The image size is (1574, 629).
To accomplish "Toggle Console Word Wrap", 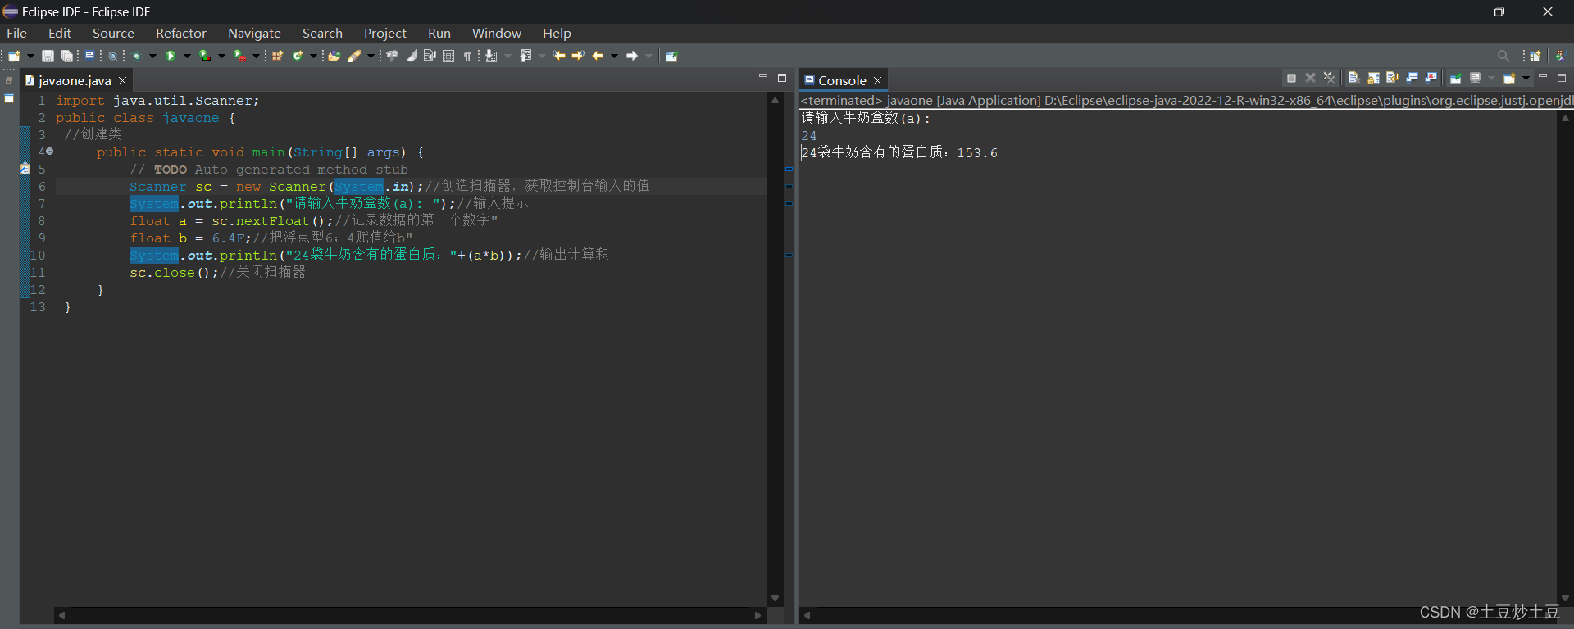I will tap(1393, 78).
